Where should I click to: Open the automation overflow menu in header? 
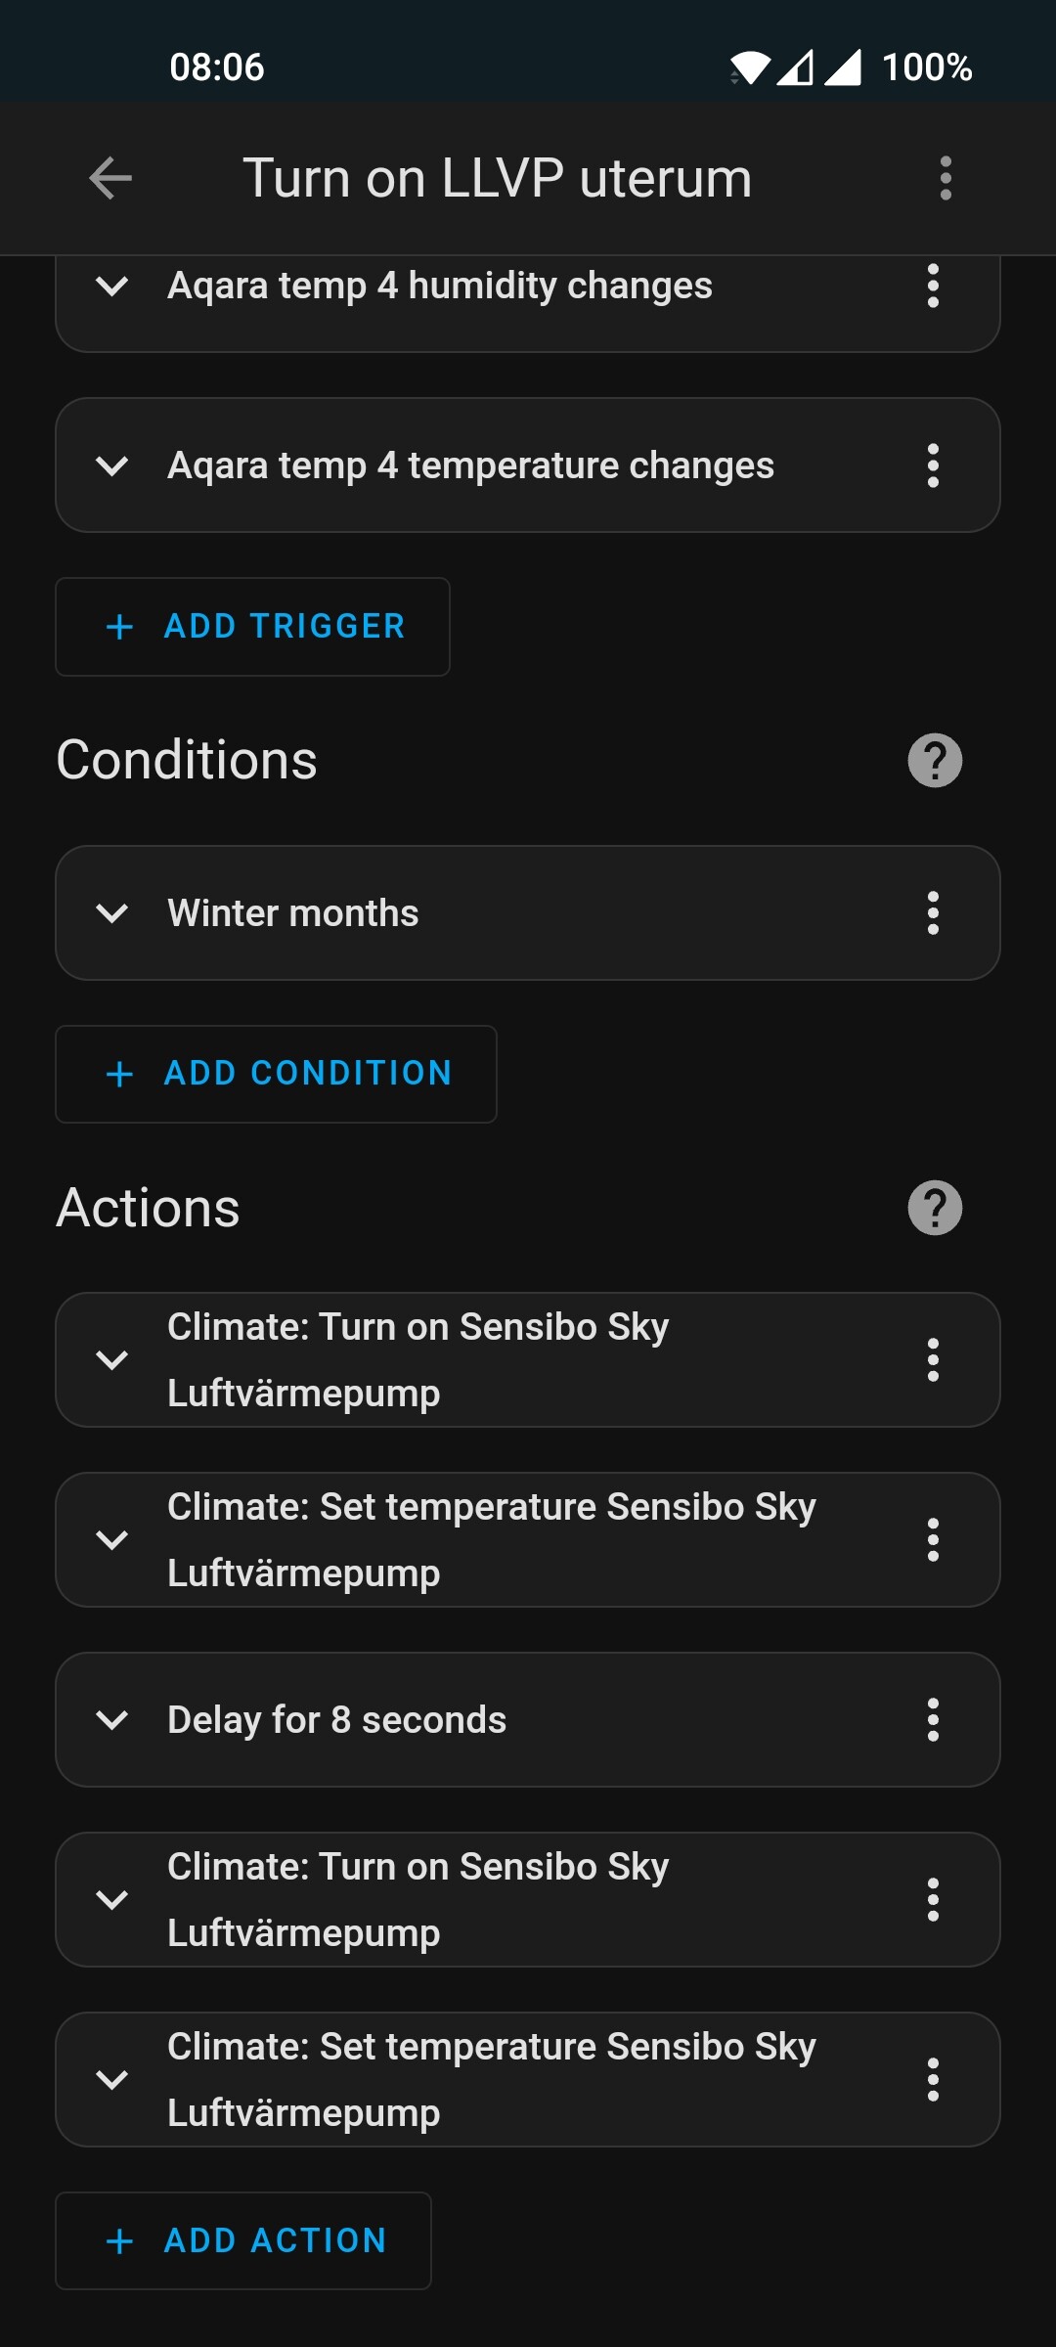(x=946, y=178)
